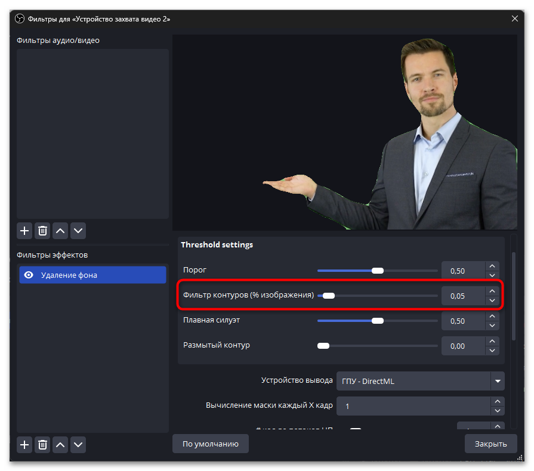This screenshot has height=471, width=534.
Task: Select the Удаление фона effect filter
Action: pos(92,275)
